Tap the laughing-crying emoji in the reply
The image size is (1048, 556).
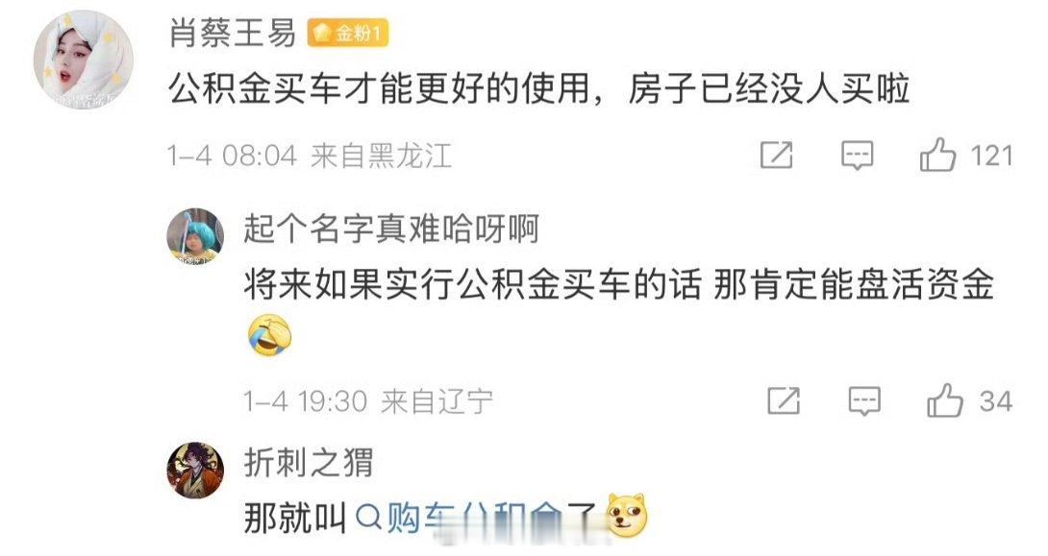click(270, 336)
